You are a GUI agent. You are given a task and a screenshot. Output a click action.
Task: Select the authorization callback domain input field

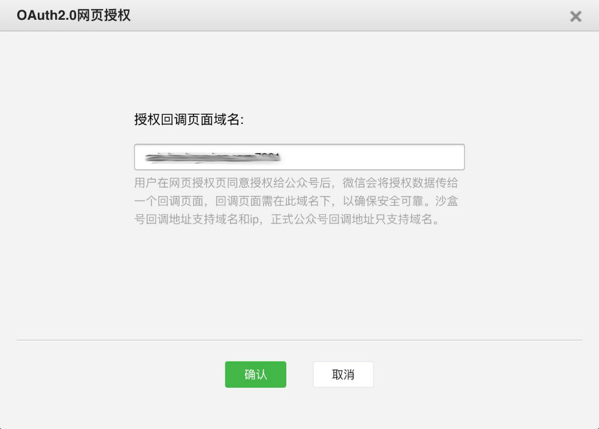coord(299,156)
